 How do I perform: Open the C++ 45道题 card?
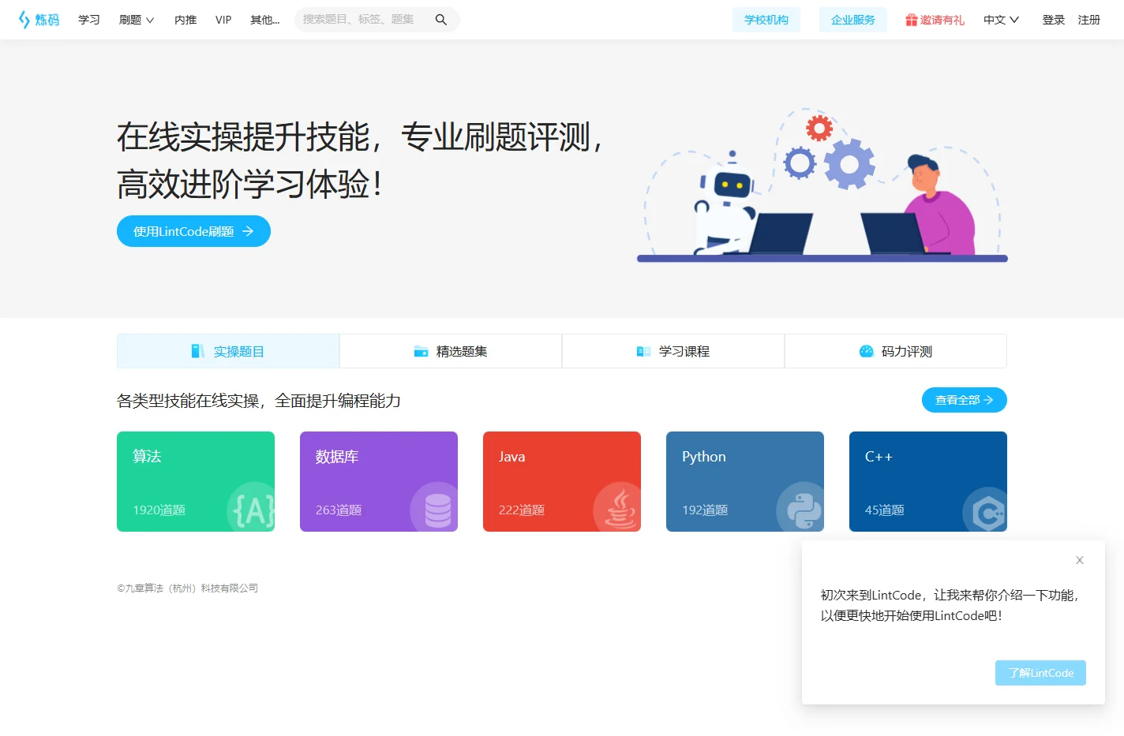(928, 481)
